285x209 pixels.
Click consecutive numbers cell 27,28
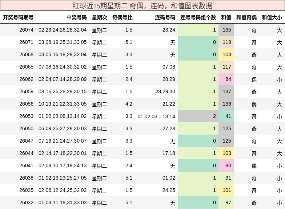169,128
